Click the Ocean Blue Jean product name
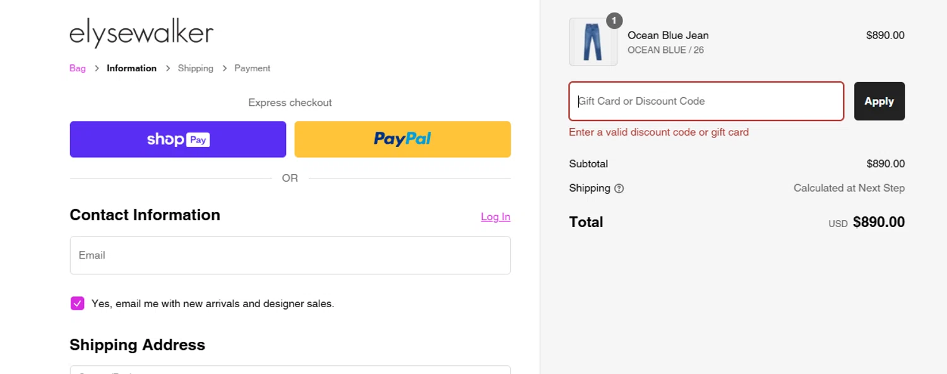The width and height of the screenshot is (947, 374). point(668,35)
